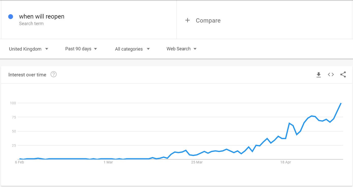Open the share options for the chart
The height and width of the screenshot is (187, 353).
(x=343, y=75)
